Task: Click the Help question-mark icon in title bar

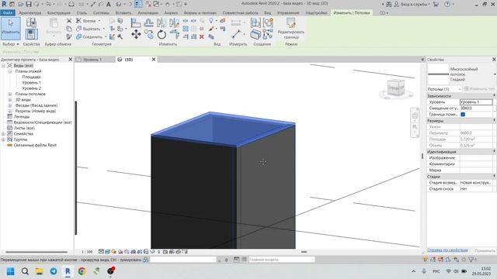Action: [x=447, y=4]
